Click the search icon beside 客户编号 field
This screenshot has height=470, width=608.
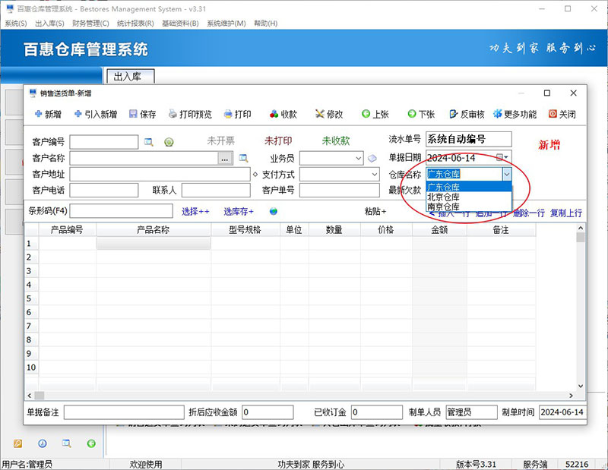(148, 142)
